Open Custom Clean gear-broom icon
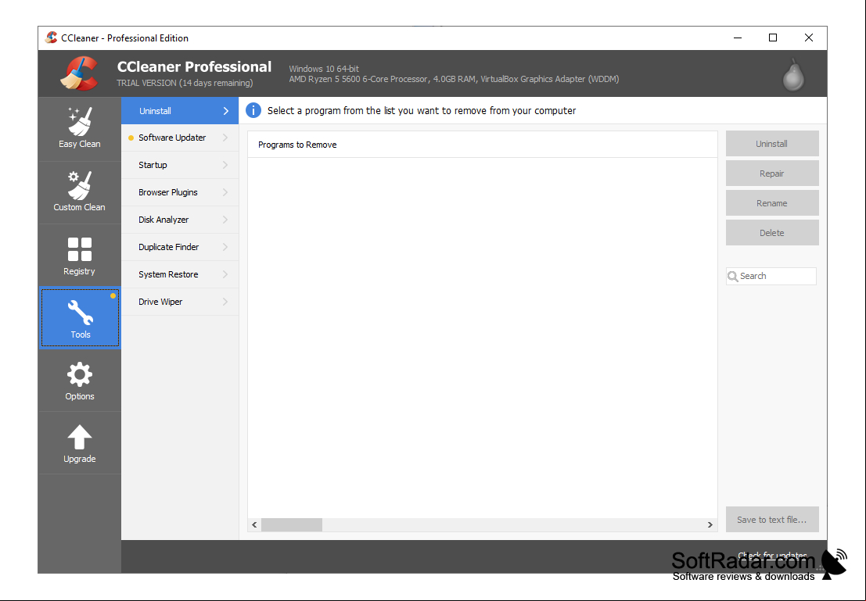Viewport: 866px width, 601px height. (80, 185)
